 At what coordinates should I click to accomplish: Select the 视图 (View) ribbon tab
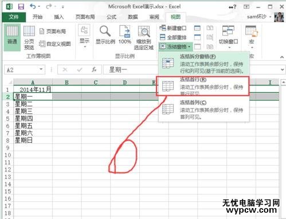175,17
